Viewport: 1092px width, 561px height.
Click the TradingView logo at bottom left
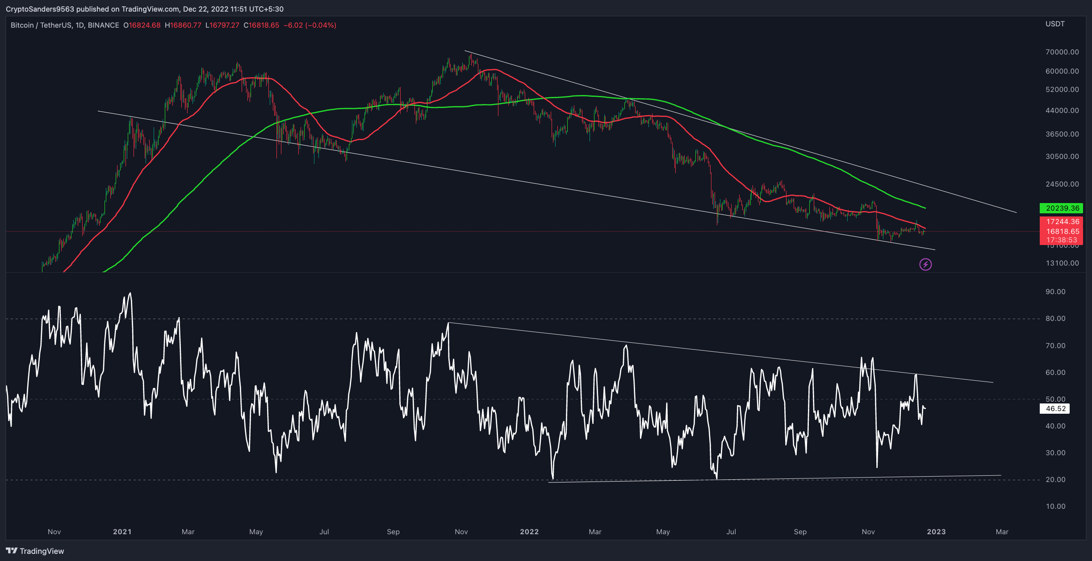pyautogui.click(x=35, y=551)
